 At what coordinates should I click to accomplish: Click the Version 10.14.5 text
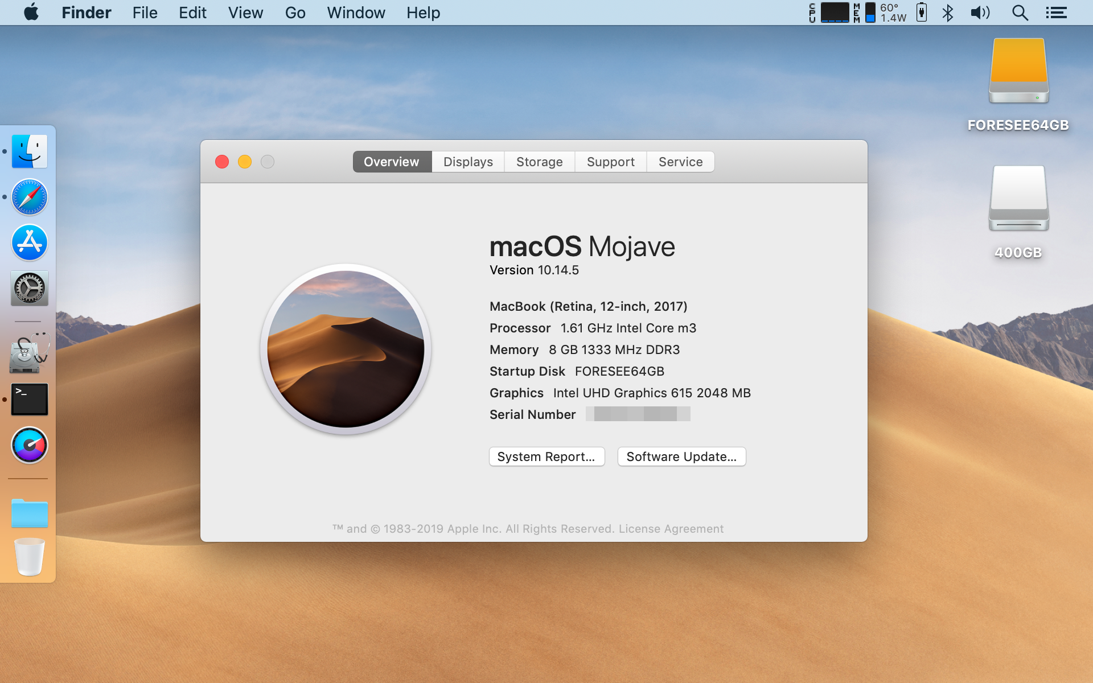(x=534, y=270)
